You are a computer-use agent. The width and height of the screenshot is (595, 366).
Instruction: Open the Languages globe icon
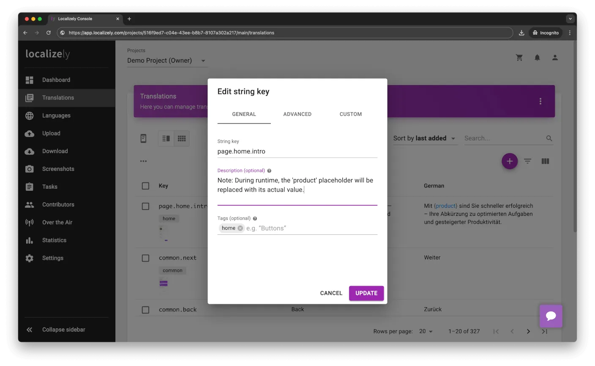click(29, 116)
